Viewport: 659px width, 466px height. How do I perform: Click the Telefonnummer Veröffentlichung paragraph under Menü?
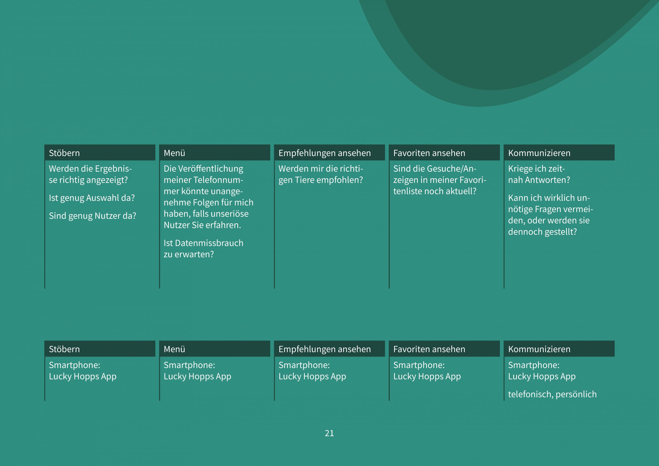coord(208,197)
